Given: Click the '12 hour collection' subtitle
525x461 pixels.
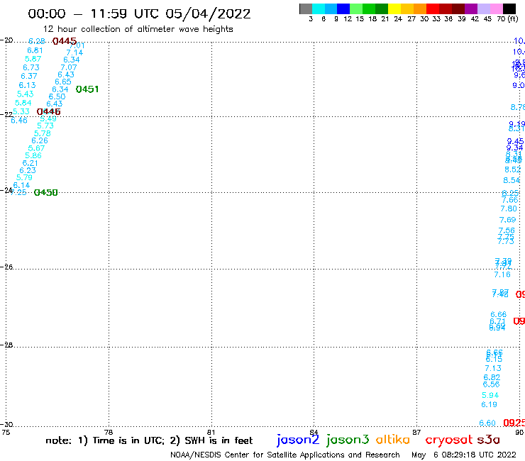Looking at the screenshot, I should [138, 29].
